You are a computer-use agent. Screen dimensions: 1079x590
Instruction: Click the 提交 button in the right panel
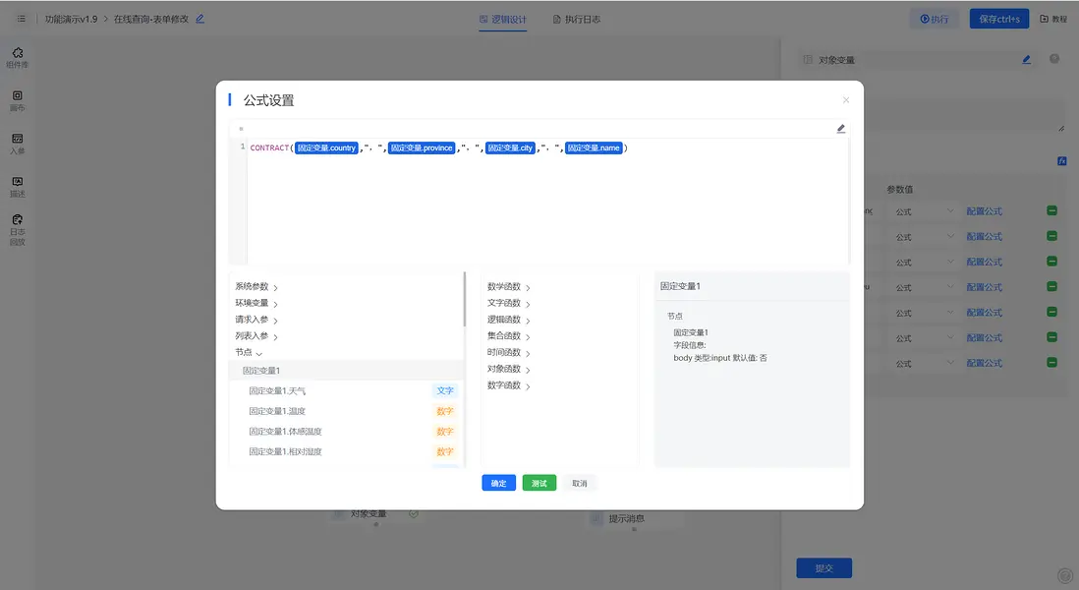point(823,568)
